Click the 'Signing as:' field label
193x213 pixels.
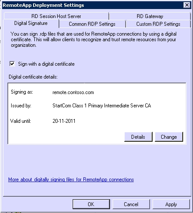point(22,92)
